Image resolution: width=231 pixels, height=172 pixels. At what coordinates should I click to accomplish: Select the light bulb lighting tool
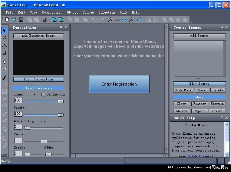point(5,62)
